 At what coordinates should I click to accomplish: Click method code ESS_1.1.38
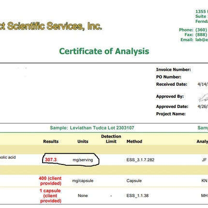tap(137, 195)
